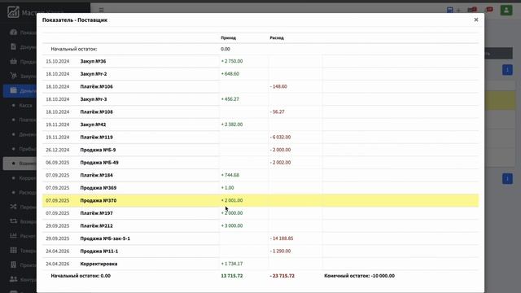Click the Расход column header
Image resolution: width=521 pixels, height=293 pixels.
point(277,38)
